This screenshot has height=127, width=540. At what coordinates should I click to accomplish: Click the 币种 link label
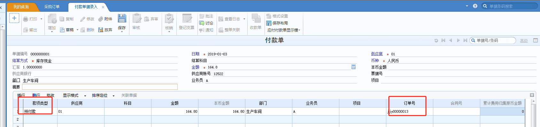pyautogui.click(x=375, y=60)
